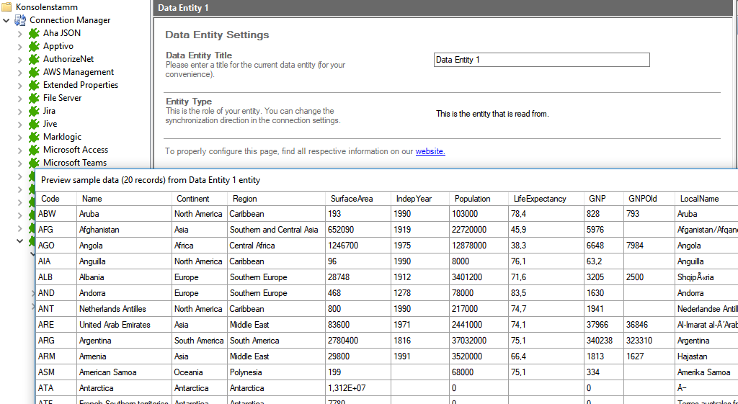Expand the Extended Properties node
This screenshot has height=404, width=738.
[x=19, y=85]
